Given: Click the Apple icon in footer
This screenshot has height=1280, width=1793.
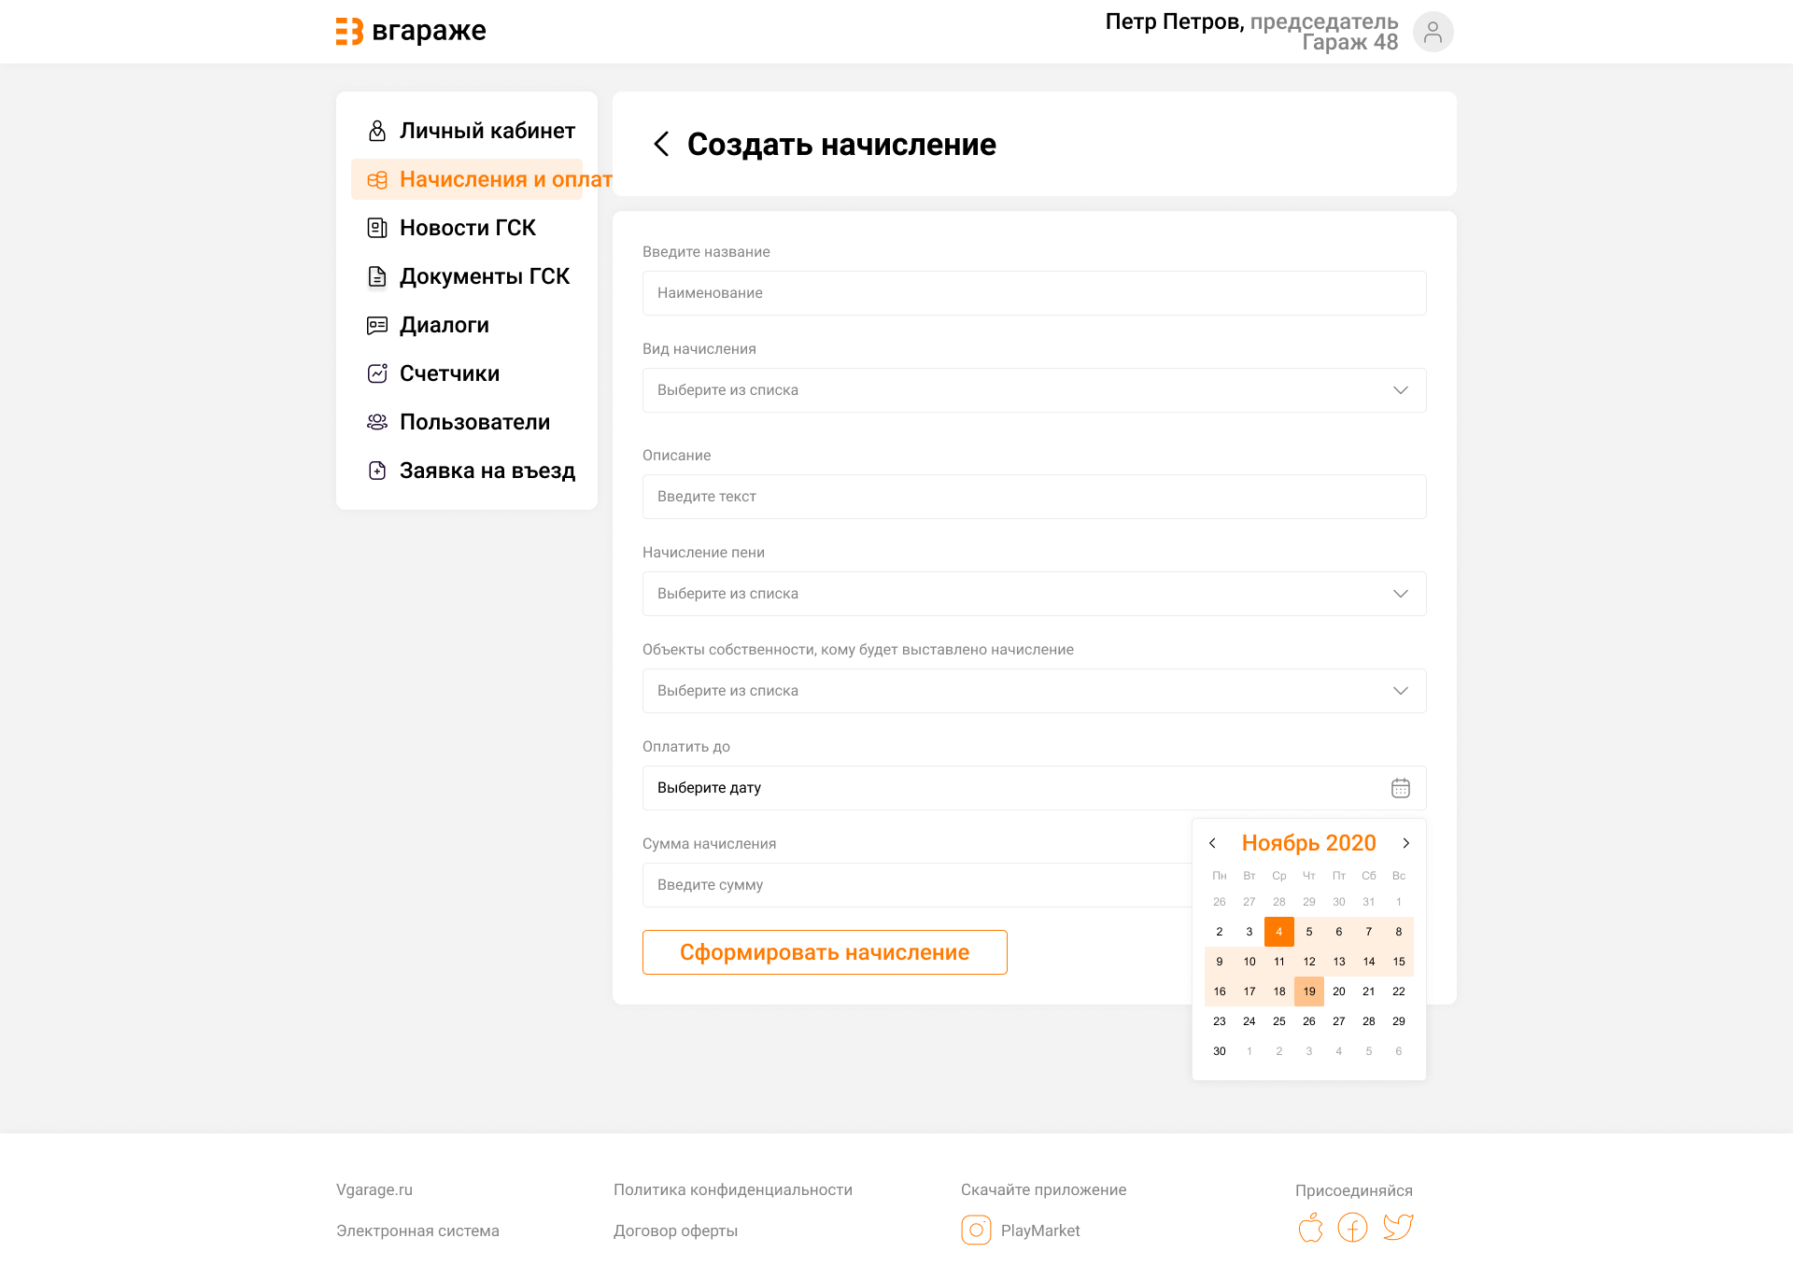Looking at the screenshot, I should pyautogui.click(x=1310, y=1227).
